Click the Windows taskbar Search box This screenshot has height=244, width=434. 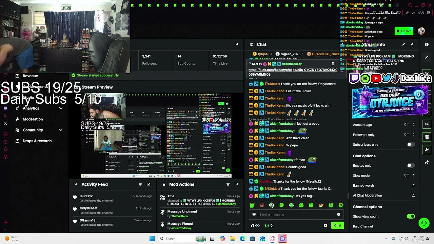point(181,239)
